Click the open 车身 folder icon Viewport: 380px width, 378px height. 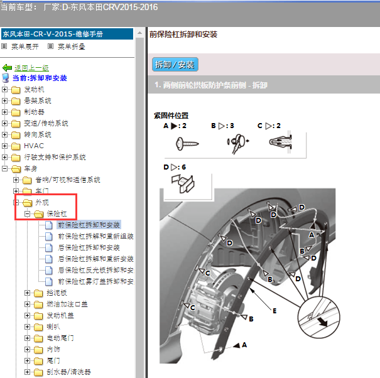click(16, 169)
